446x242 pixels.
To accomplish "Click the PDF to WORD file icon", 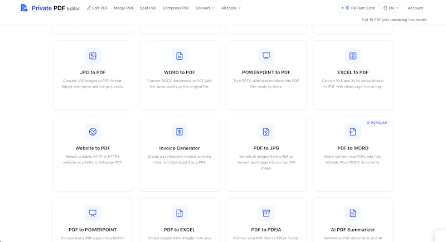I will [x=353, y=132].
